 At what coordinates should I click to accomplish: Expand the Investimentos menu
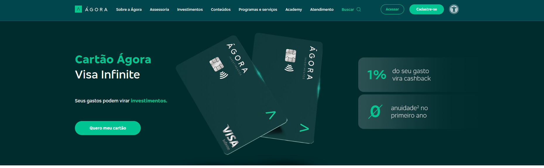coord(190,10)
